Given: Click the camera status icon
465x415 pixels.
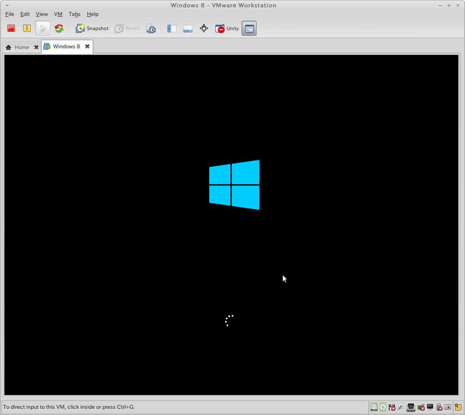Looking at the screenshot, I should point(448,407).
